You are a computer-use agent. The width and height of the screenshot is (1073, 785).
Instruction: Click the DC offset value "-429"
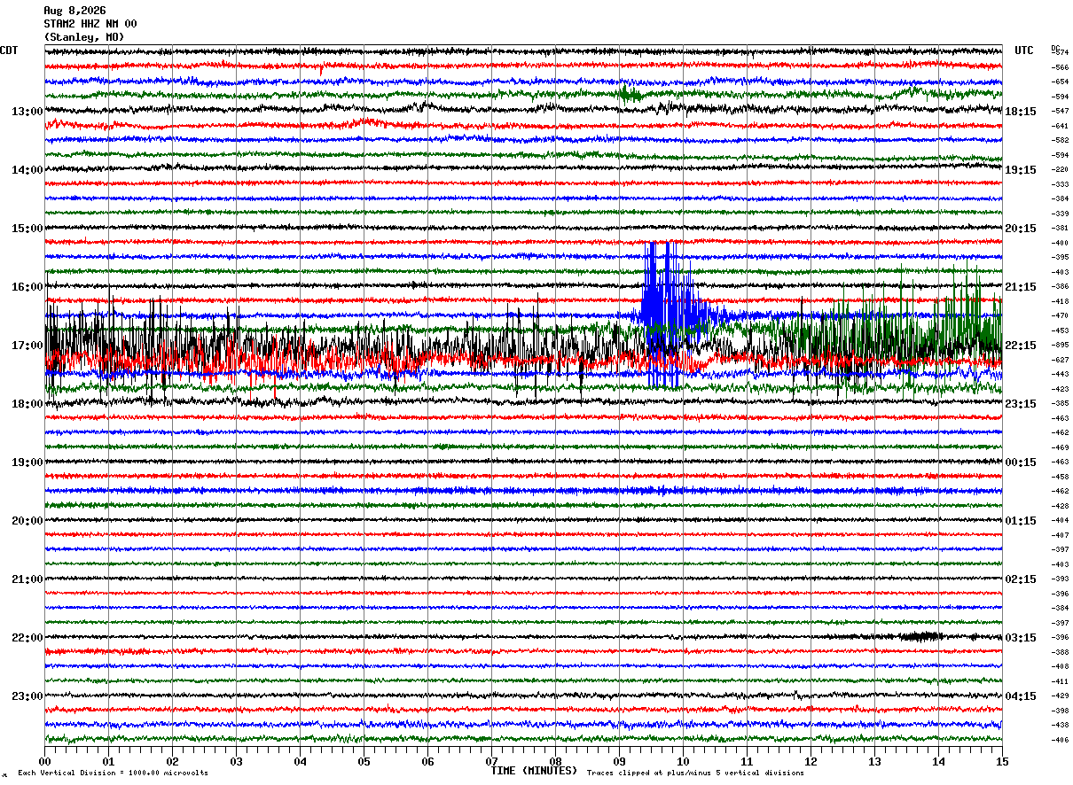[1060, 696]
